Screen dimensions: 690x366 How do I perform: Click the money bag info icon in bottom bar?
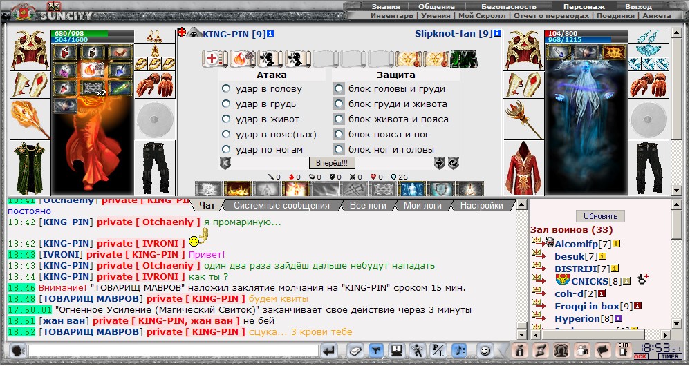click(x=519, y=350)
